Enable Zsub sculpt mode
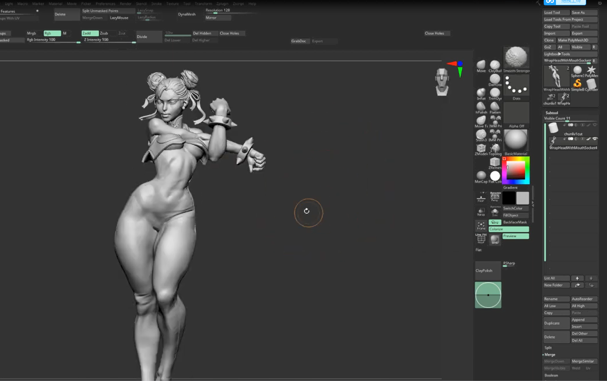Viewport: 607px width, 381px height. point(105,33)
